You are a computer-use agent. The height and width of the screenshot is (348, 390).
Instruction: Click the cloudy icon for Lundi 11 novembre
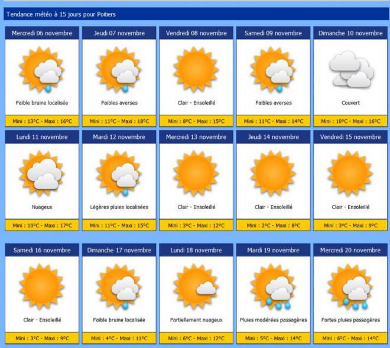click(42, 173)
